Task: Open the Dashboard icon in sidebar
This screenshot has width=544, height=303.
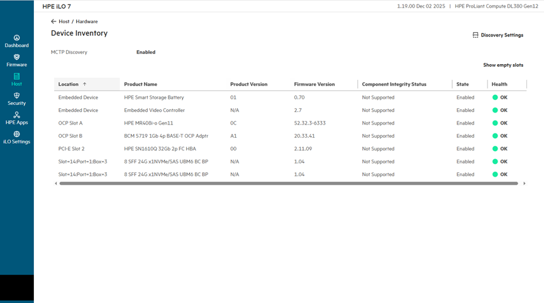Action: pyautogui.click(x=16, y=38)
